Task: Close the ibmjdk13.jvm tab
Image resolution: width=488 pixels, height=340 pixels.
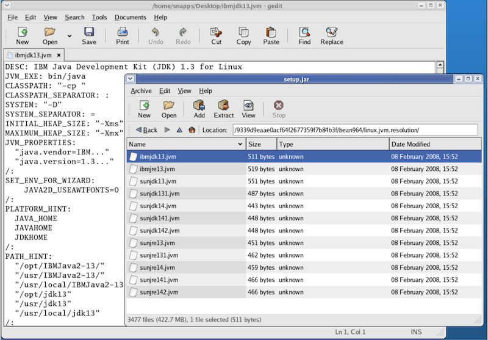Action: point(59,55)
